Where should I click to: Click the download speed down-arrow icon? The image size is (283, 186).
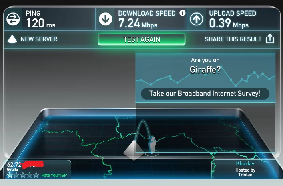click(x=106, y=19)
